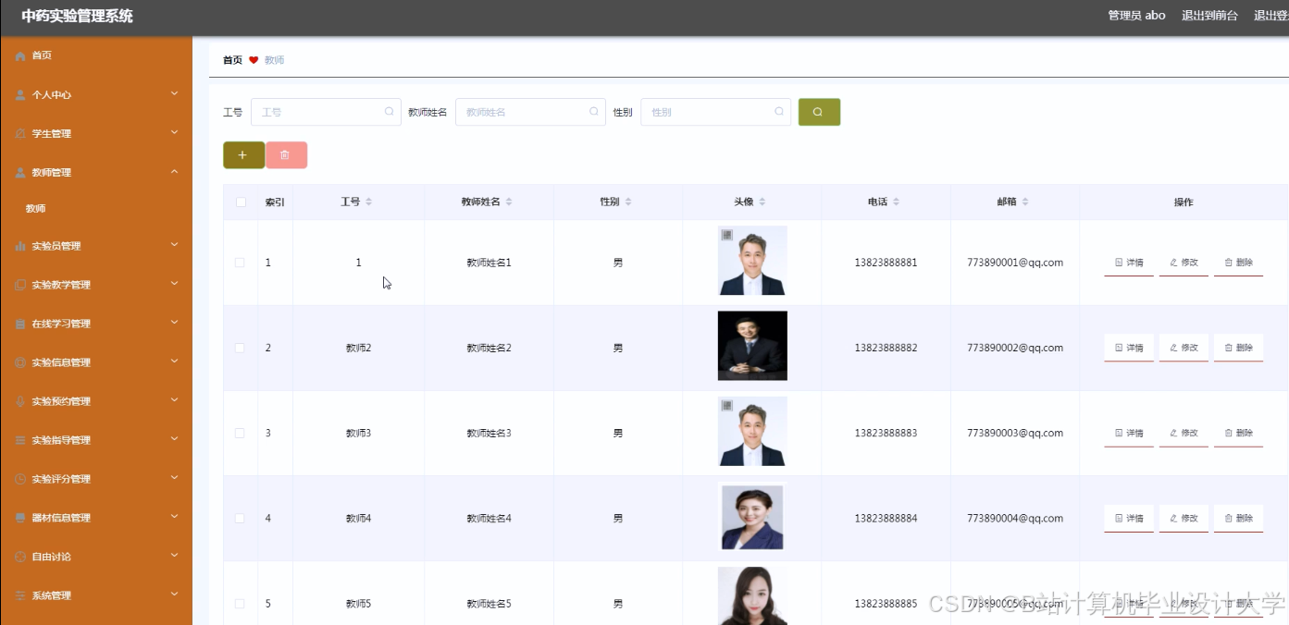Click the person icon beside 个人中心
The width and height of the screenshot is (1289, 625).
(20, 95)
